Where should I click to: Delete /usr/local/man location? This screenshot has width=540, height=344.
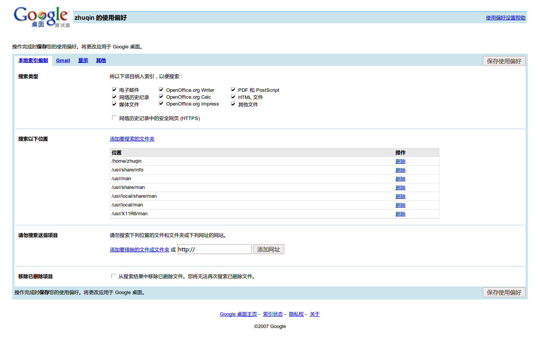[401, 205]
